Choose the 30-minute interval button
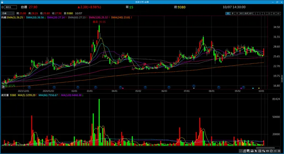 274,13
